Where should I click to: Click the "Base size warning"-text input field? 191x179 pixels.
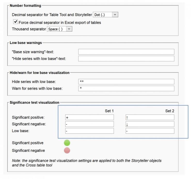(126, 52)
